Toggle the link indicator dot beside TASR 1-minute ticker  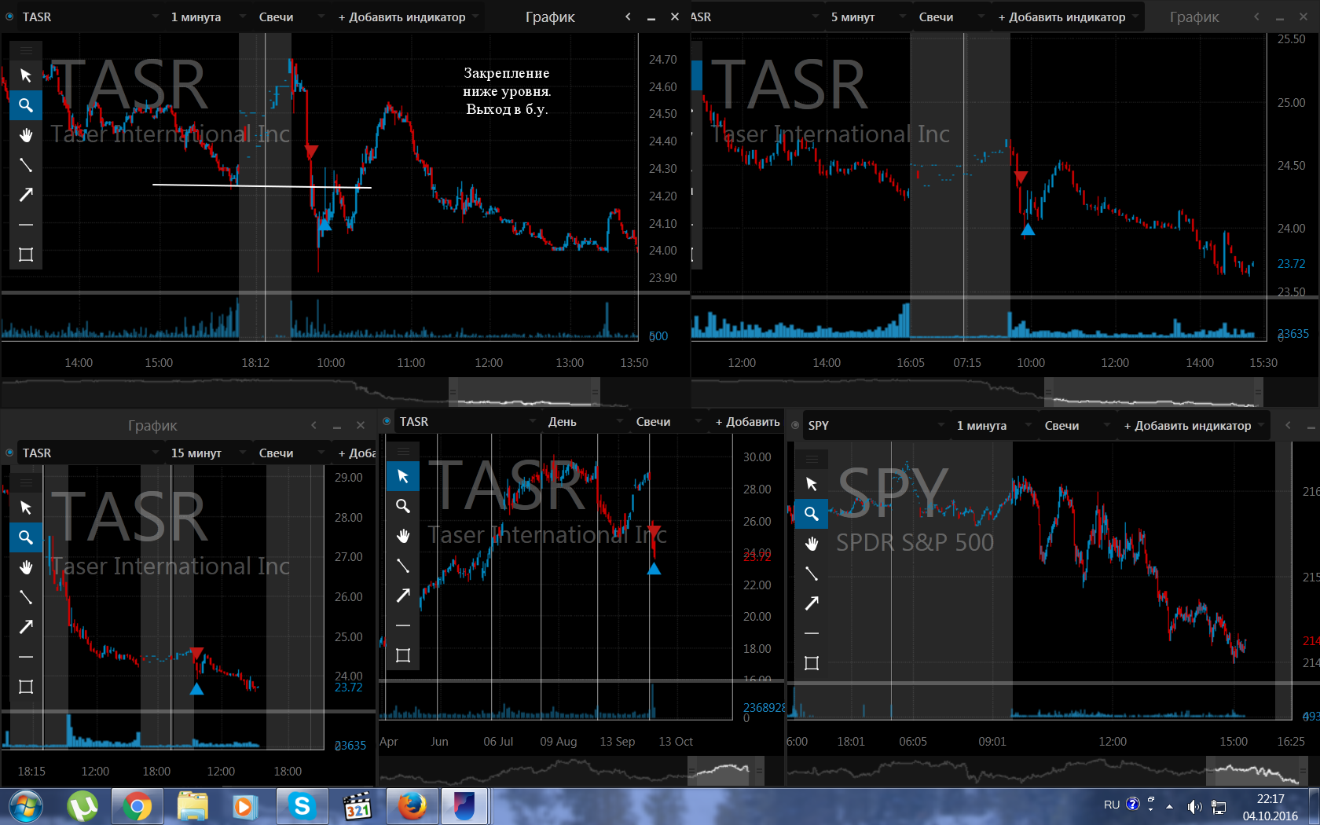[9, 16]
